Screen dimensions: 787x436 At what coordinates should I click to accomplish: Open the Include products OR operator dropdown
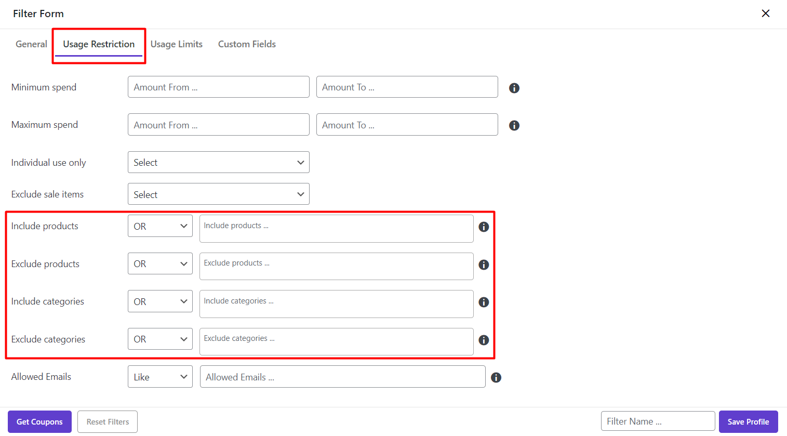tap(160, 226)
